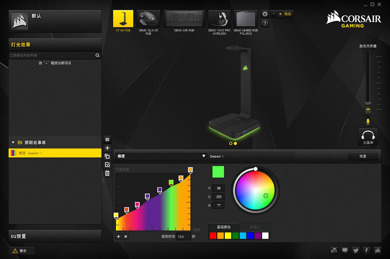Pick the green basic color swatch
The image size is (390, 259).
(x=235, y=236)
